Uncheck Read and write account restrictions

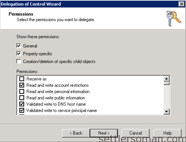coord(22,85)
